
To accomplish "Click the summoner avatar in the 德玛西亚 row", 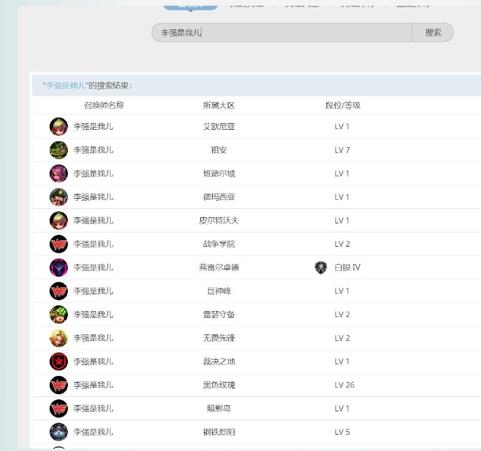I will click(x=58, y=197).
